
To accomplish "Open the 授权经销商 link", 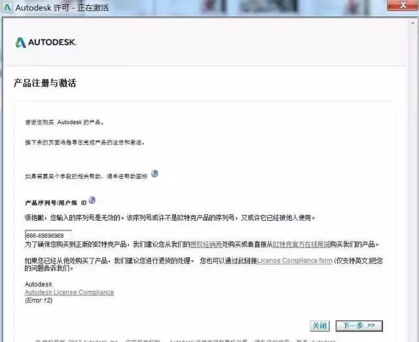I will [x=206, y=244].
